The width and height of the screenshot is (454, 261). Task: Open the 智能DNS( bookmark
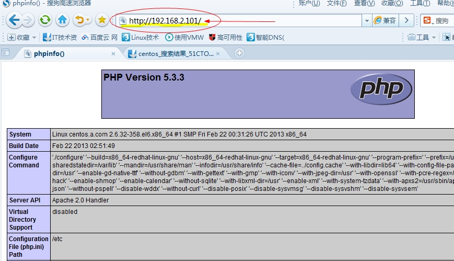tap(265, 38)
